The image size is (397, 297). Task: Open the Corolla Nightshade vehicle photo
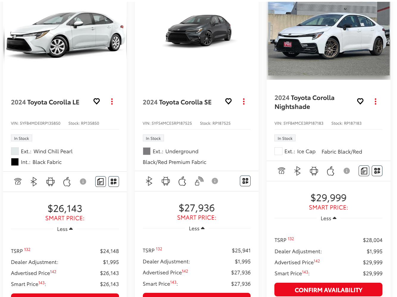[329, 39]
